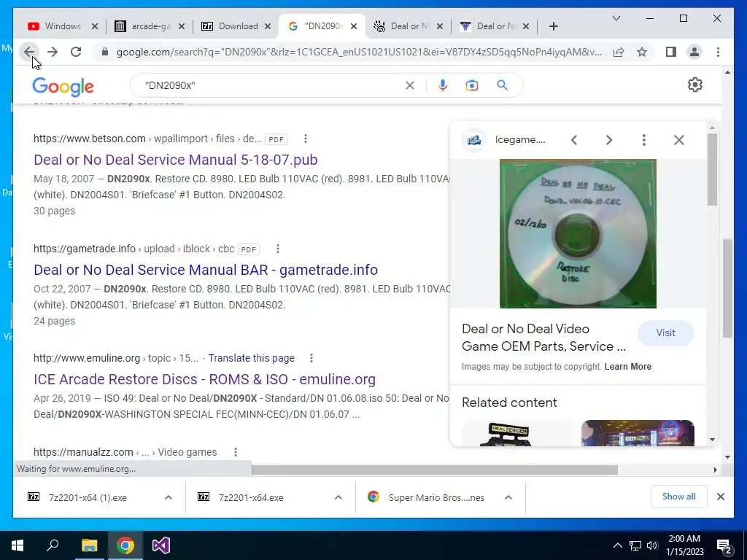Go back with the browser back arrow
The height and width of the screenshot is (560, 747).
pyautogui.click(x=29, y=52)
